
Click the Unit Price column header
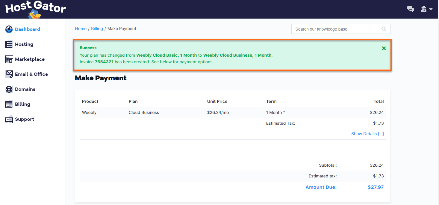(x=217, y=101)
